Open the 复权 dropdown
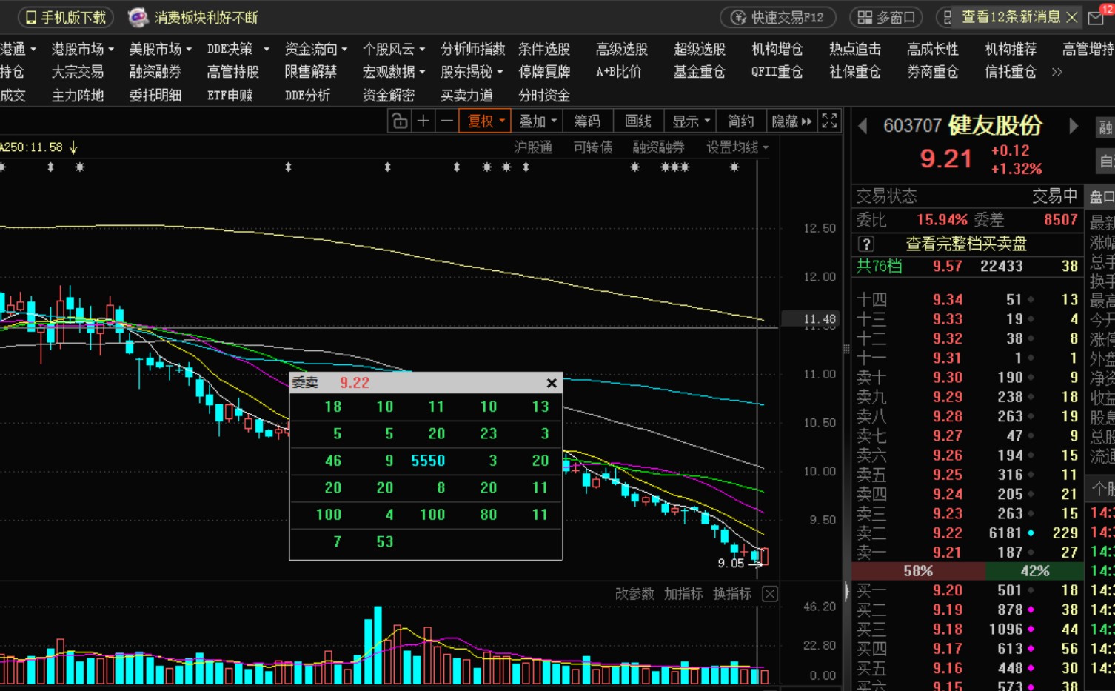The height and width of the screenshot is (691, 1115). 484,121
